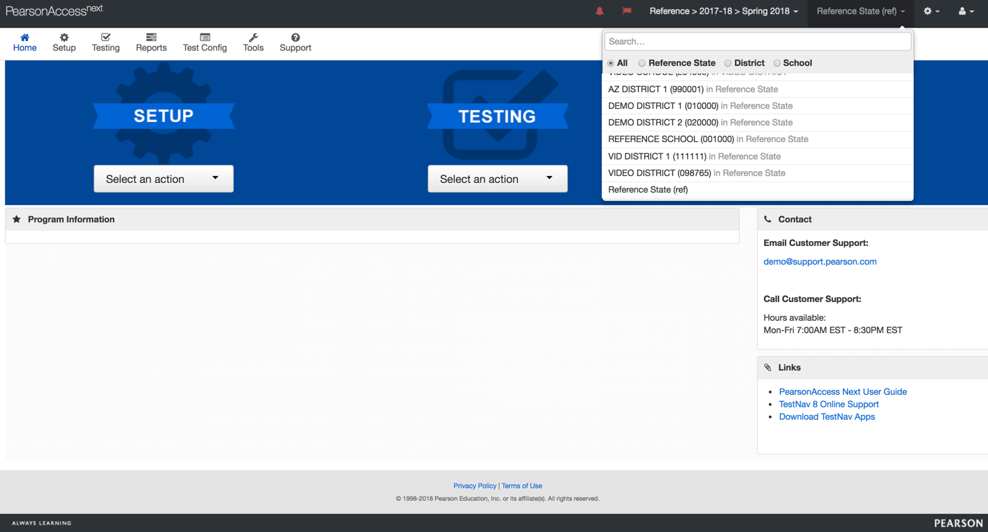The height and width of the screenshot is (532, 988).
Task: Select the School radio button
Action: (777, 63)
